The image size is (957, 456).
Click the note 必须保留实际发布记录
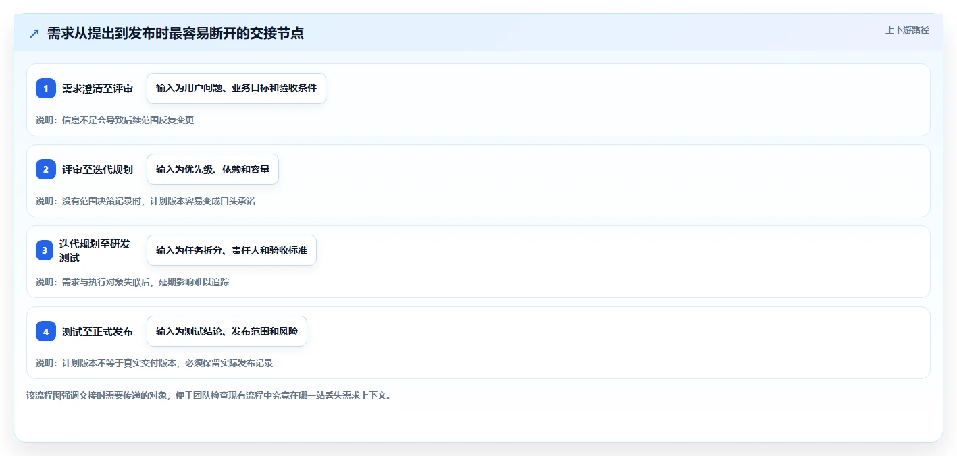pos(154,363)
